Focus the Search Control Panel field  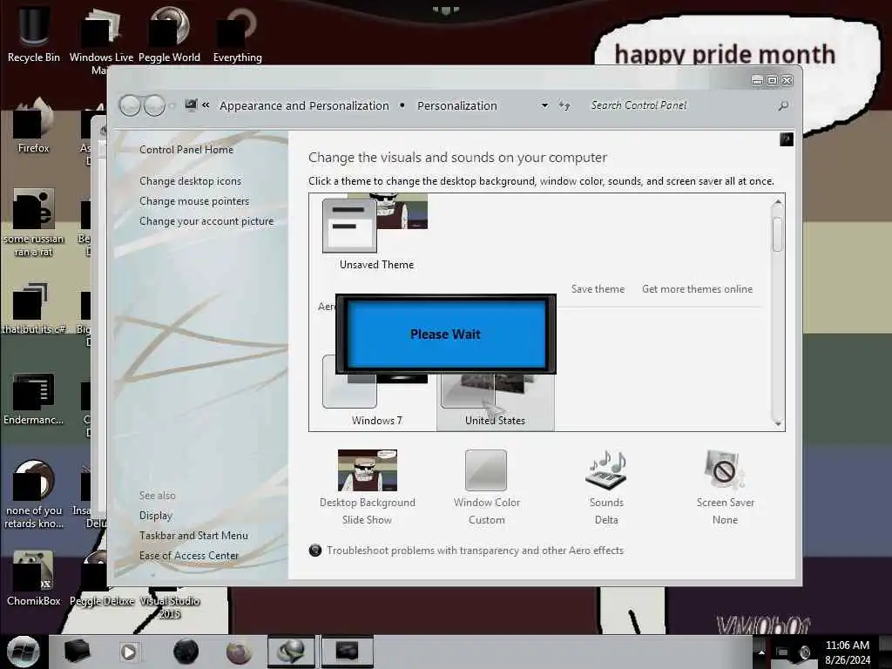(679, 105)
